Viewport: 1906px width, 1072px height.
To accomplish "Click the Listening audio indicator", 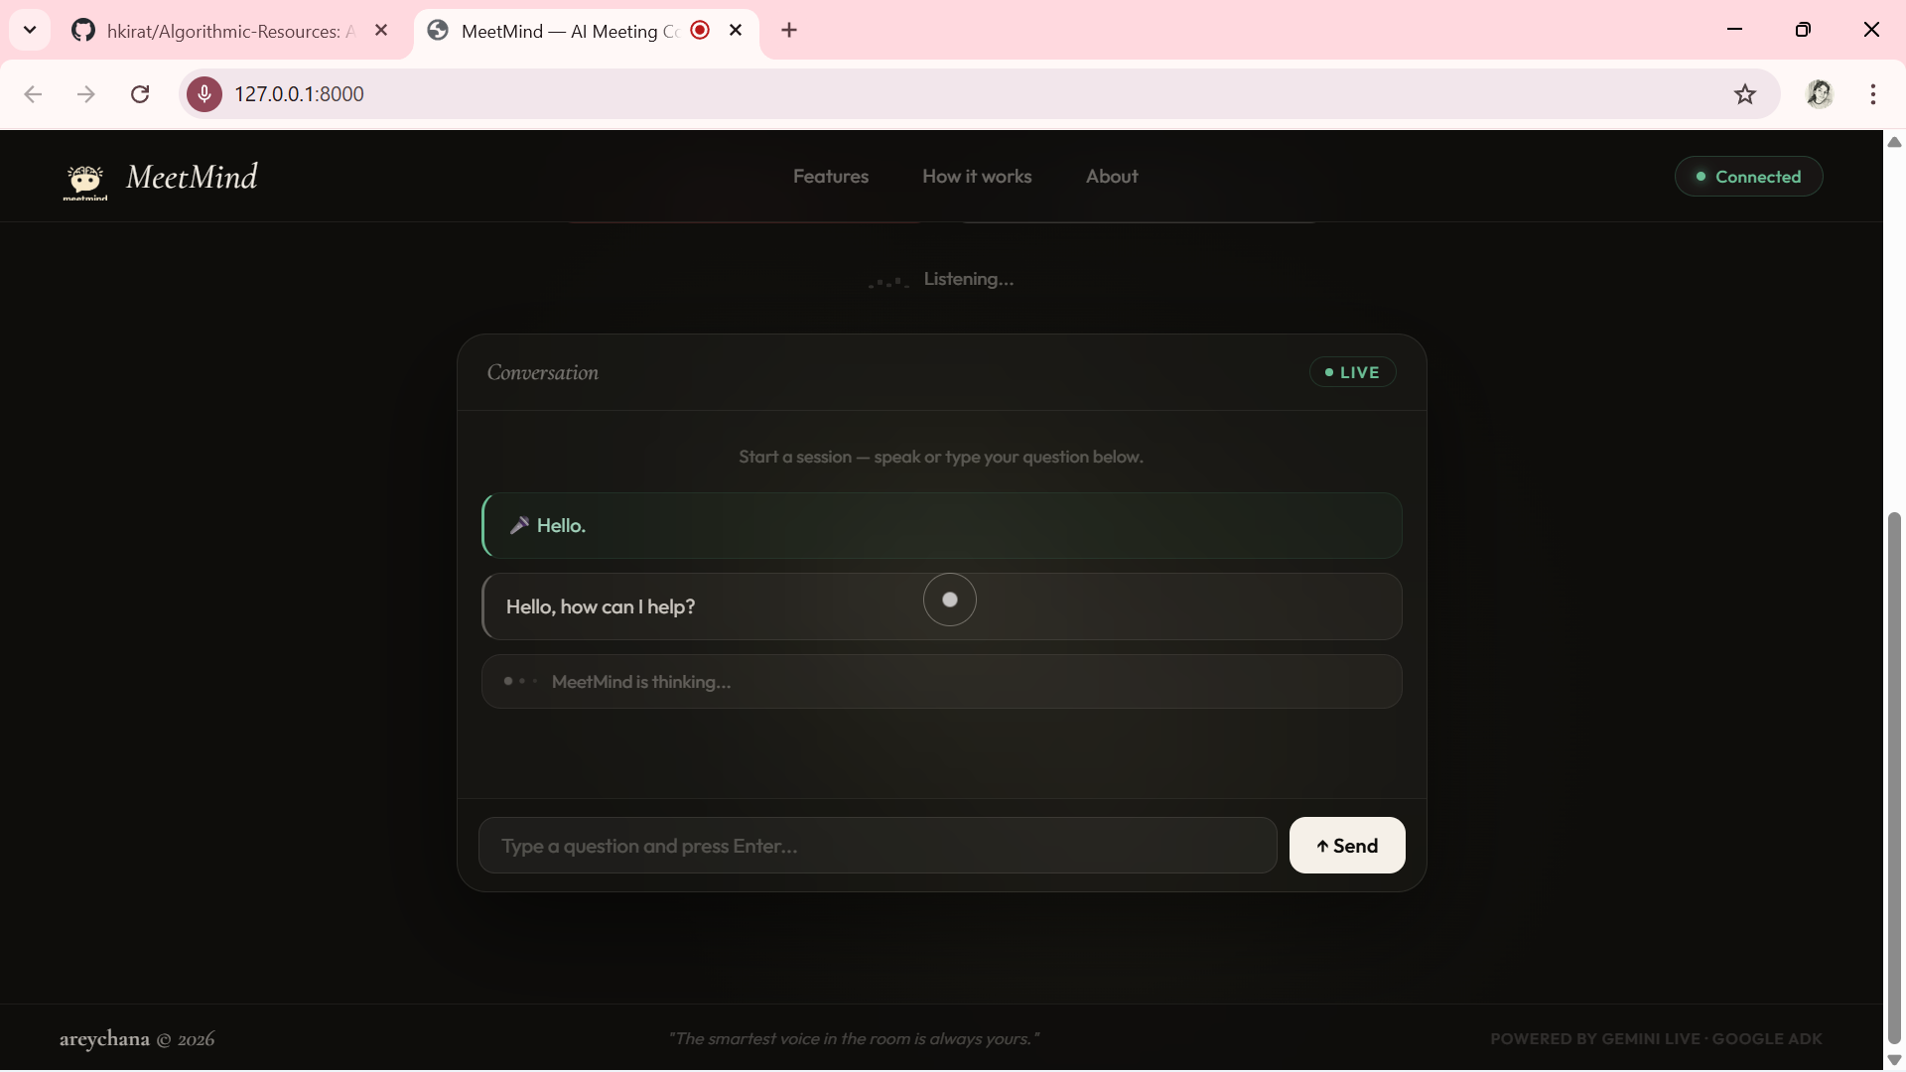I will [x=941, y=280].
